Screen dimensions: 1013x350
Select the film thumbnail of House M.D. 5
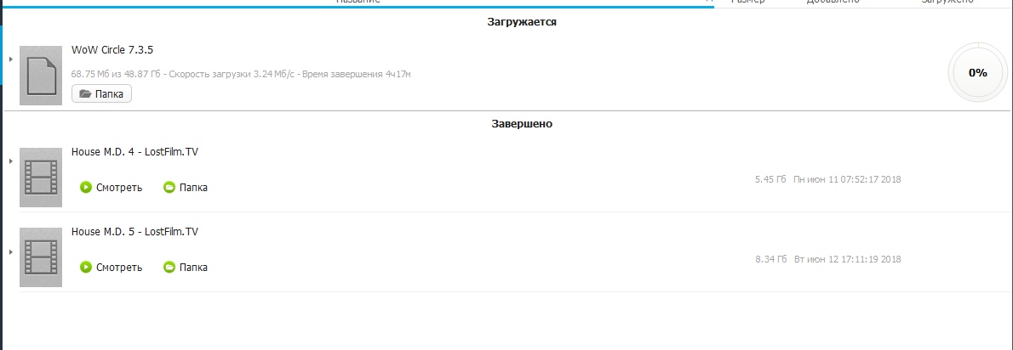[x=41, y=257]
